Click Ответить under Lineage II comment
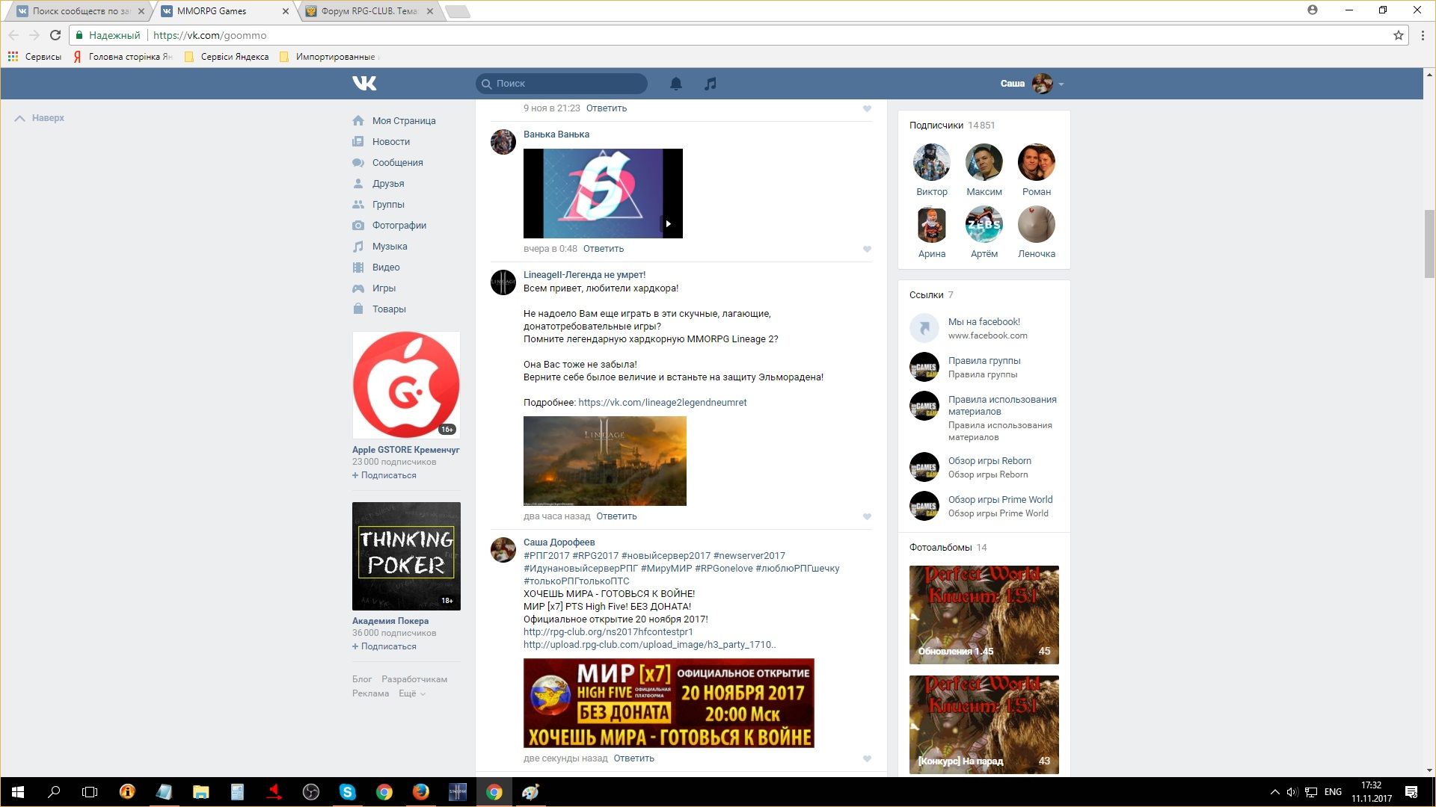This screenshot has height=807, width=1436. (x=616, y=516)
